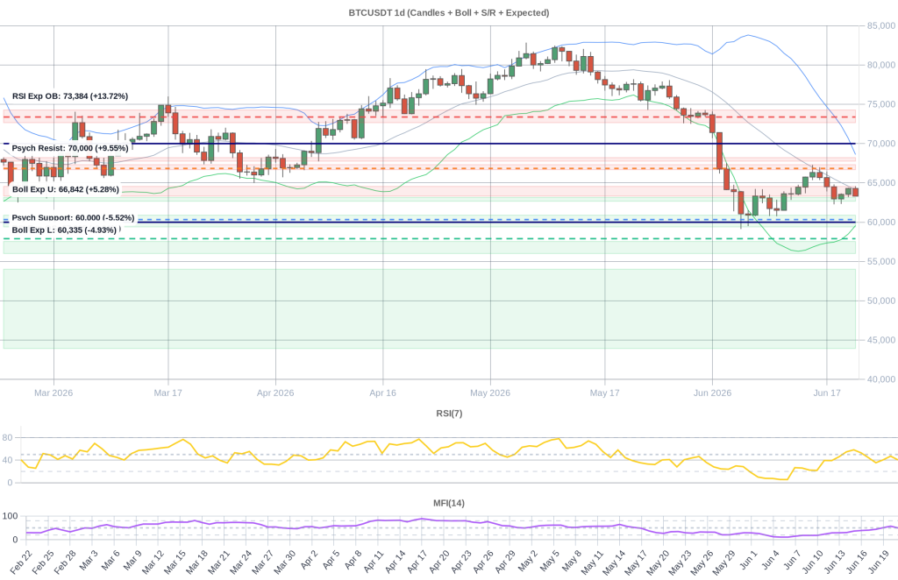Select the 'Boll Exp L: 60,335' label
898x580 pixels.
[x=64, y=230]
